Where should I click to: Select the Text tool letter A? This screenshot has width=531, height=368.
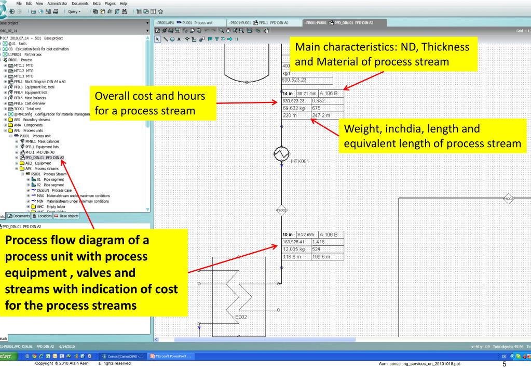pos(179,40)
